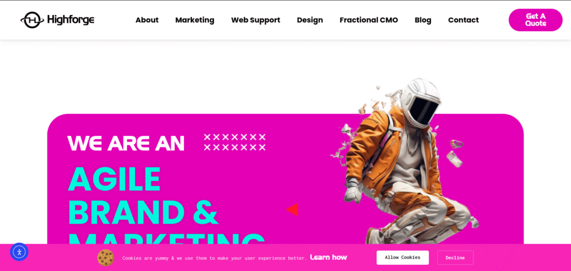Click the cookie icon in banner
This screenshot has height=271, width=571.
point(105,258)
